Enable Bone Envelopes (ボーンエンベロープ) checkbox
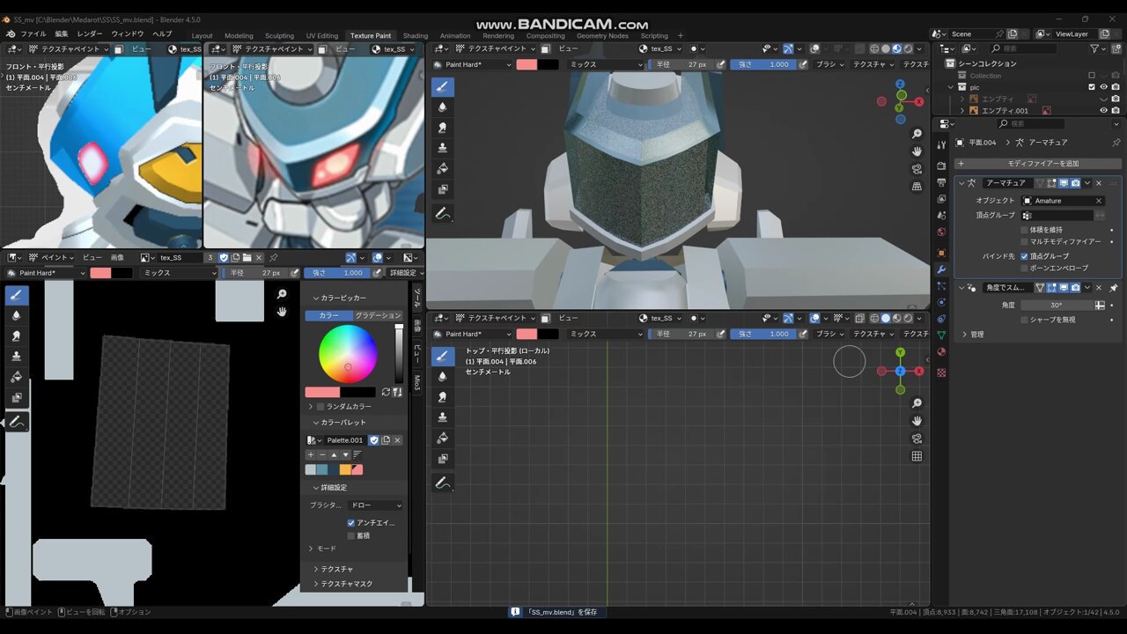1127x634 pixels. [x=1024, y=268]
